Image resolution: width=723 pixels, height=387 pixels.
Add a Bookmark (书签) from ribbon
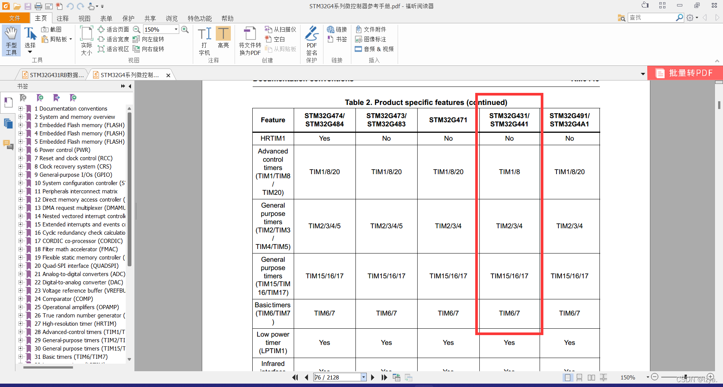pyautogui.click(x=337, y=39)
